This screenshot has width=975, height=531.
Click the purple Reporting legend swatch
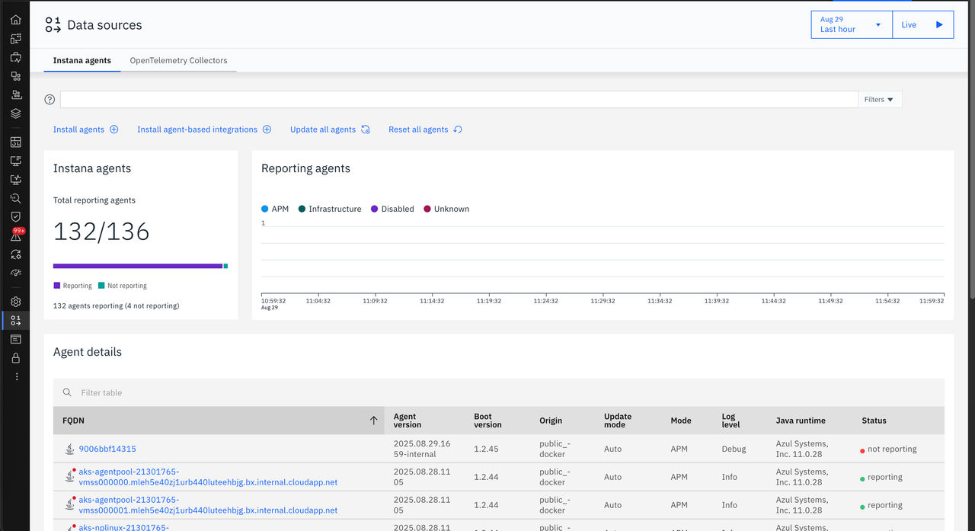(56, 286)
